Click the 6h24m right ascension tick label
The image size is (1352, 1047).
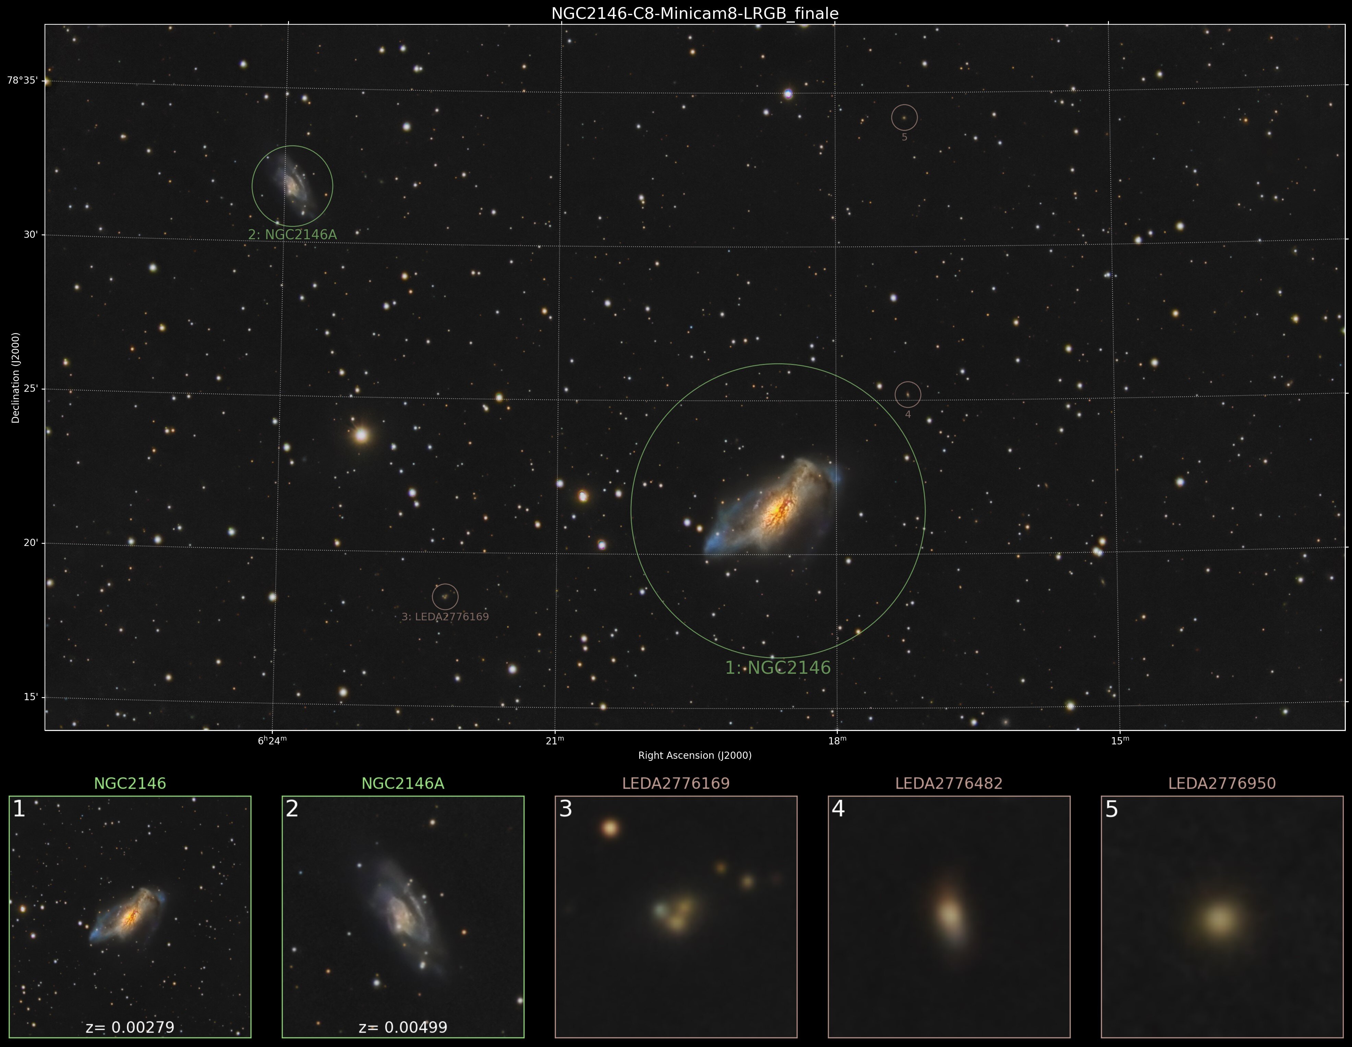[272, 740]
